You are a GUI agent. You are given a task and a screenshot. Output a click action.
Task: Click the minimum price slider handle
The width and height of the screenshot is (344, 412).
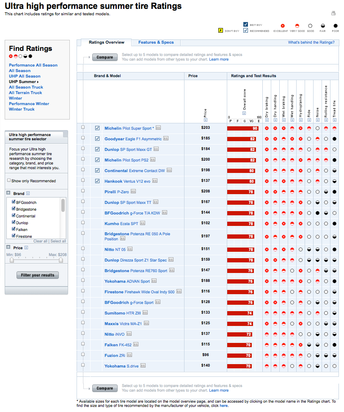(x=12, y=260)
